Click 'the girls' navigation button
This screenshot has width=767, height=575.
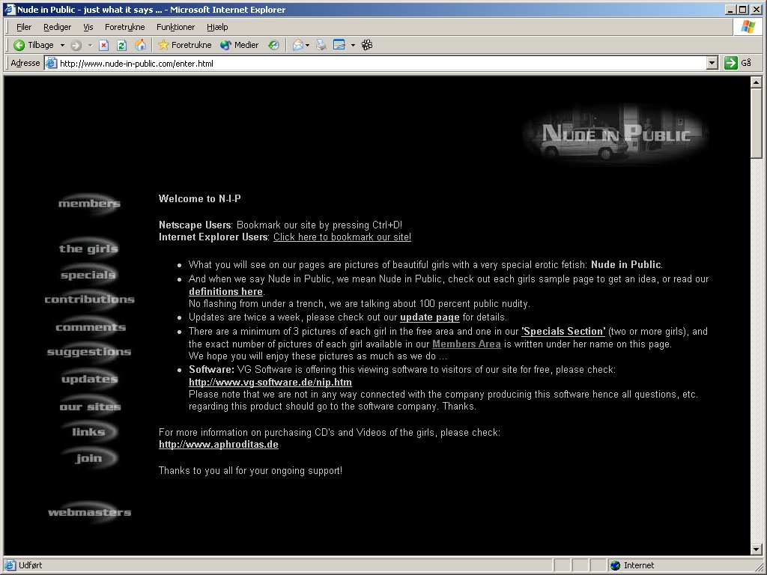click(88, 249)
